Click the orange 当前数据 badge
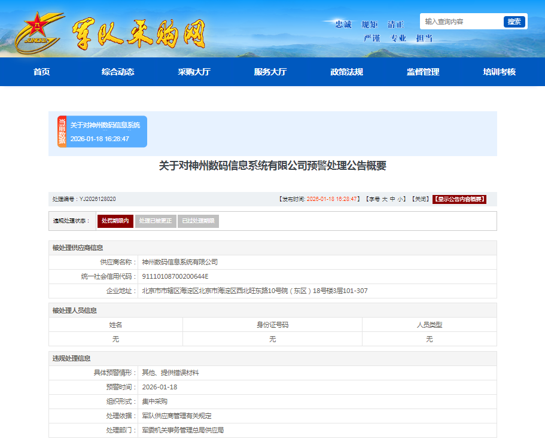The width and height of the screenshot is (545, 442). click(x=62, y=132)
